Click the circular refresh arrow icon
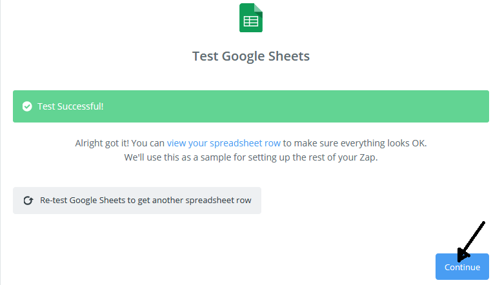The width and height of the screenshot is (502, 285). point(28,201)
